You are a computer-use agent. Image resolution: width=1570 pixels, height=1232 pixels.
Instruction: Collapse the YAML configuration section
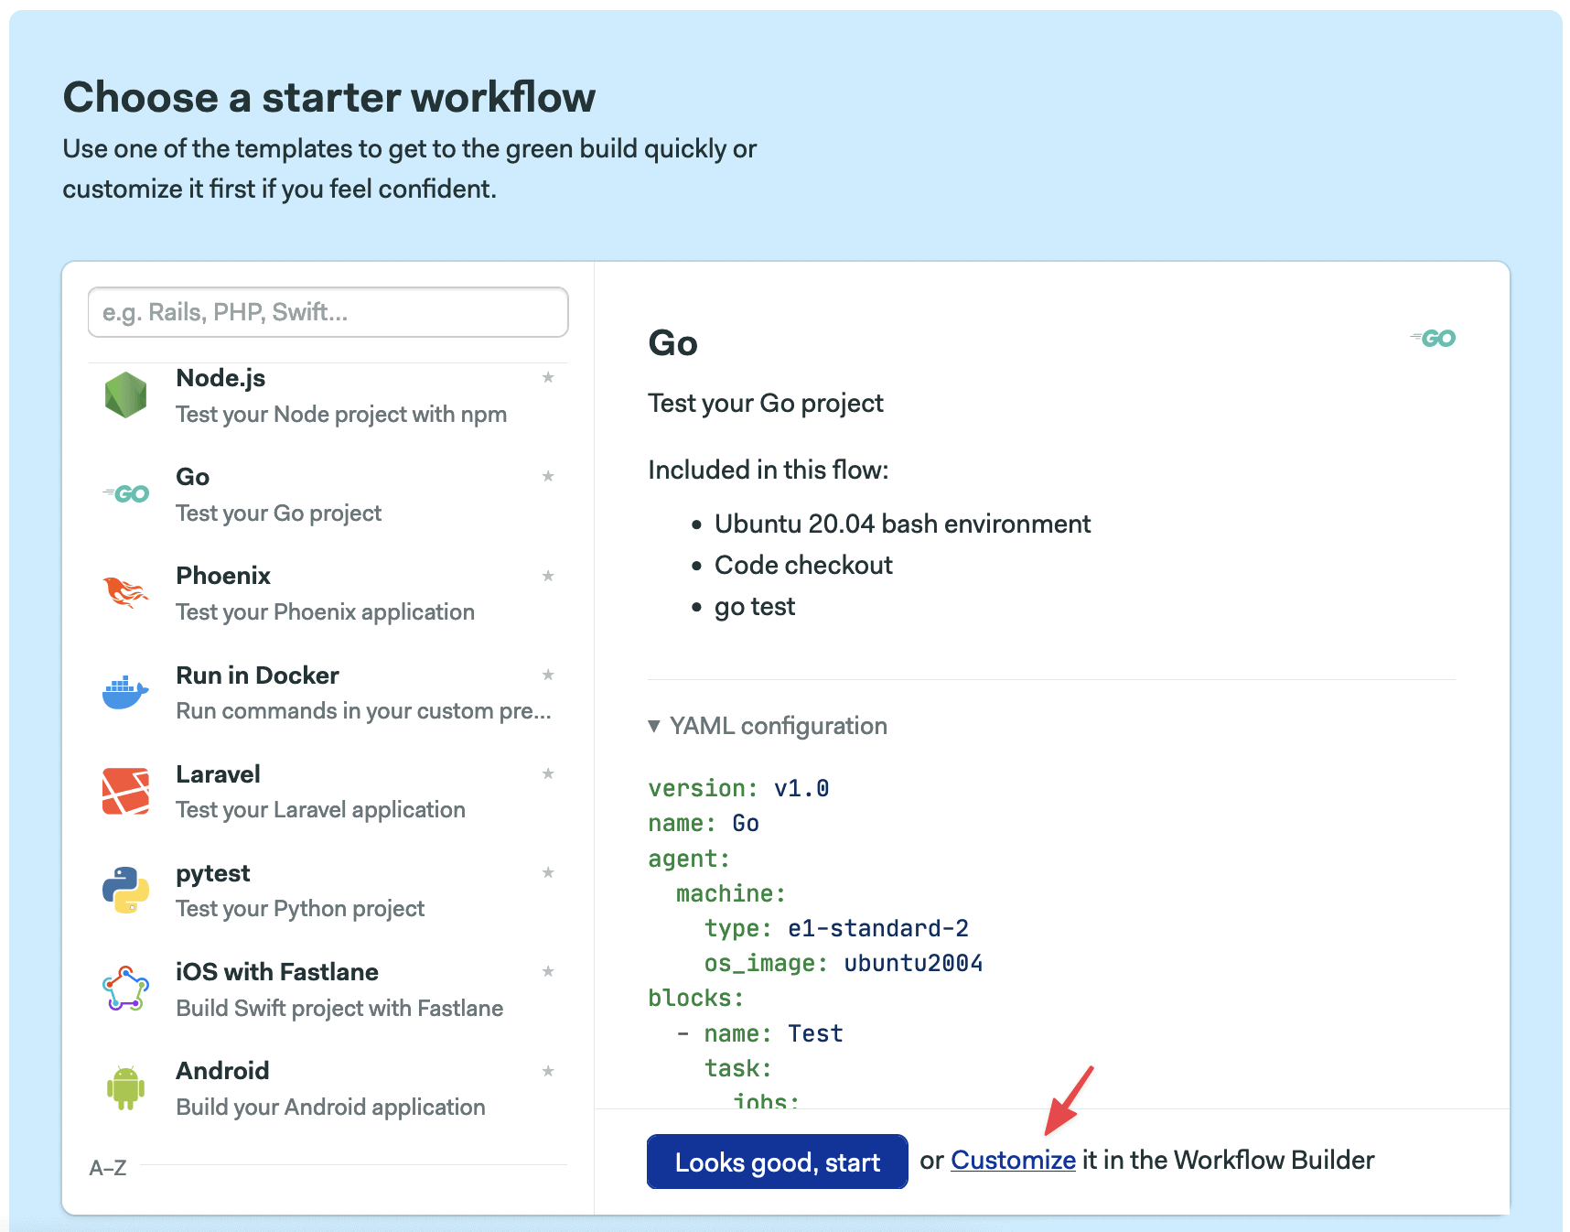click(x=767, y=725)
